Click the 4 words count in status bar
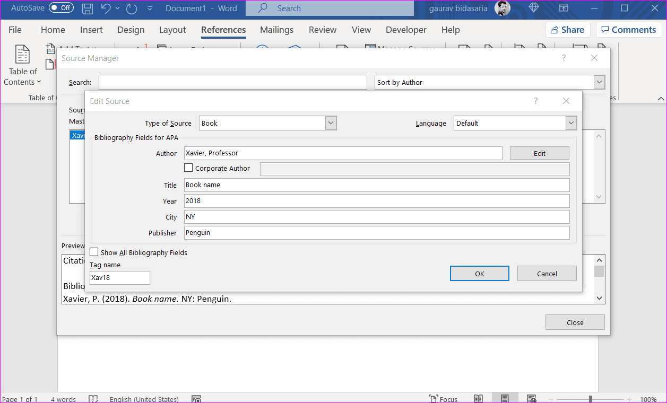The image size is (667, 403). [x=63, y=399]
